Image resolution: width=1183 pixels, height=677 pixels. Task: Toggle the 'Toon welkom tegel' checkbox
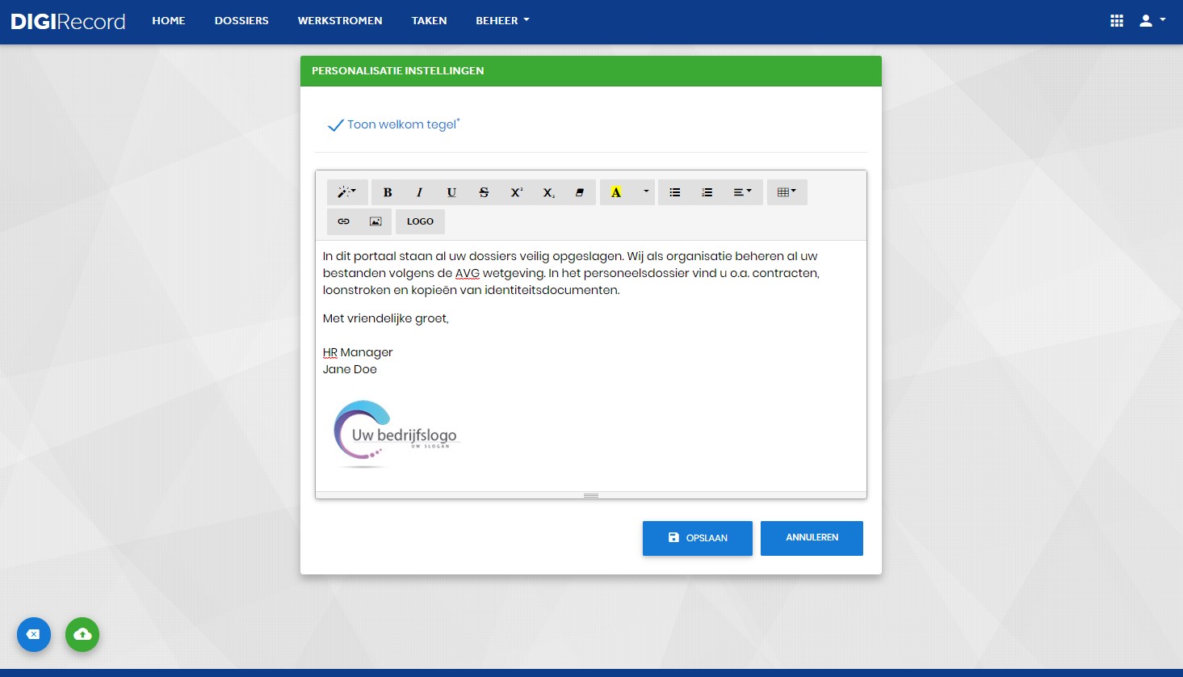[335, 125]
